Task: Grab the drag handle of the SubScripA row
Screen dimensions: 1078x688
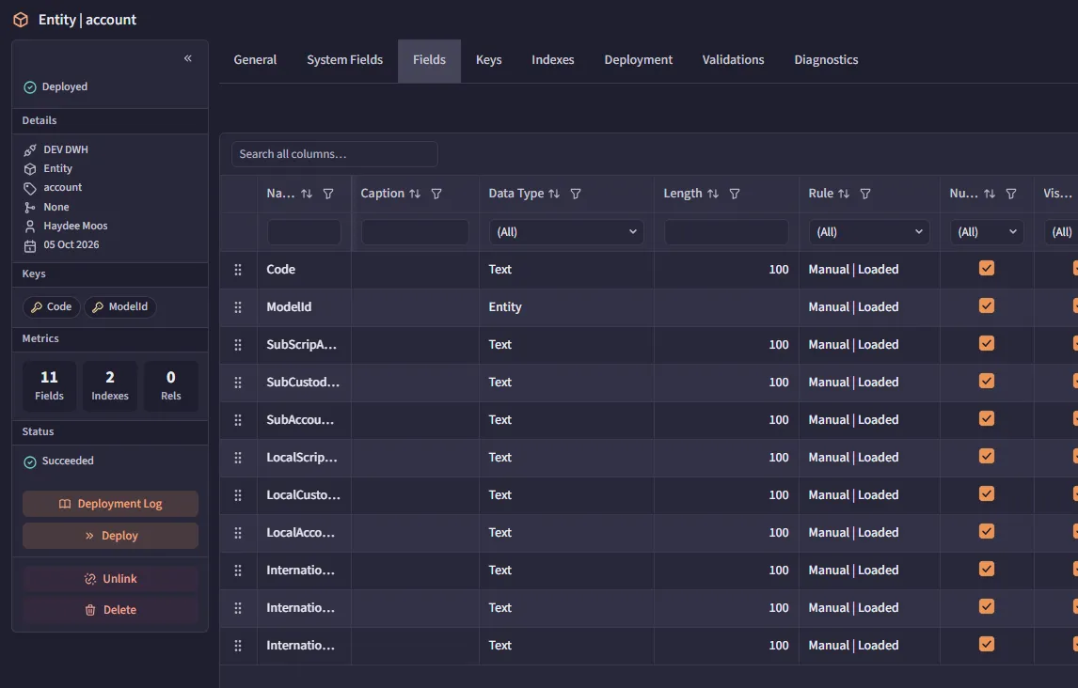Action: click(238, 345)
